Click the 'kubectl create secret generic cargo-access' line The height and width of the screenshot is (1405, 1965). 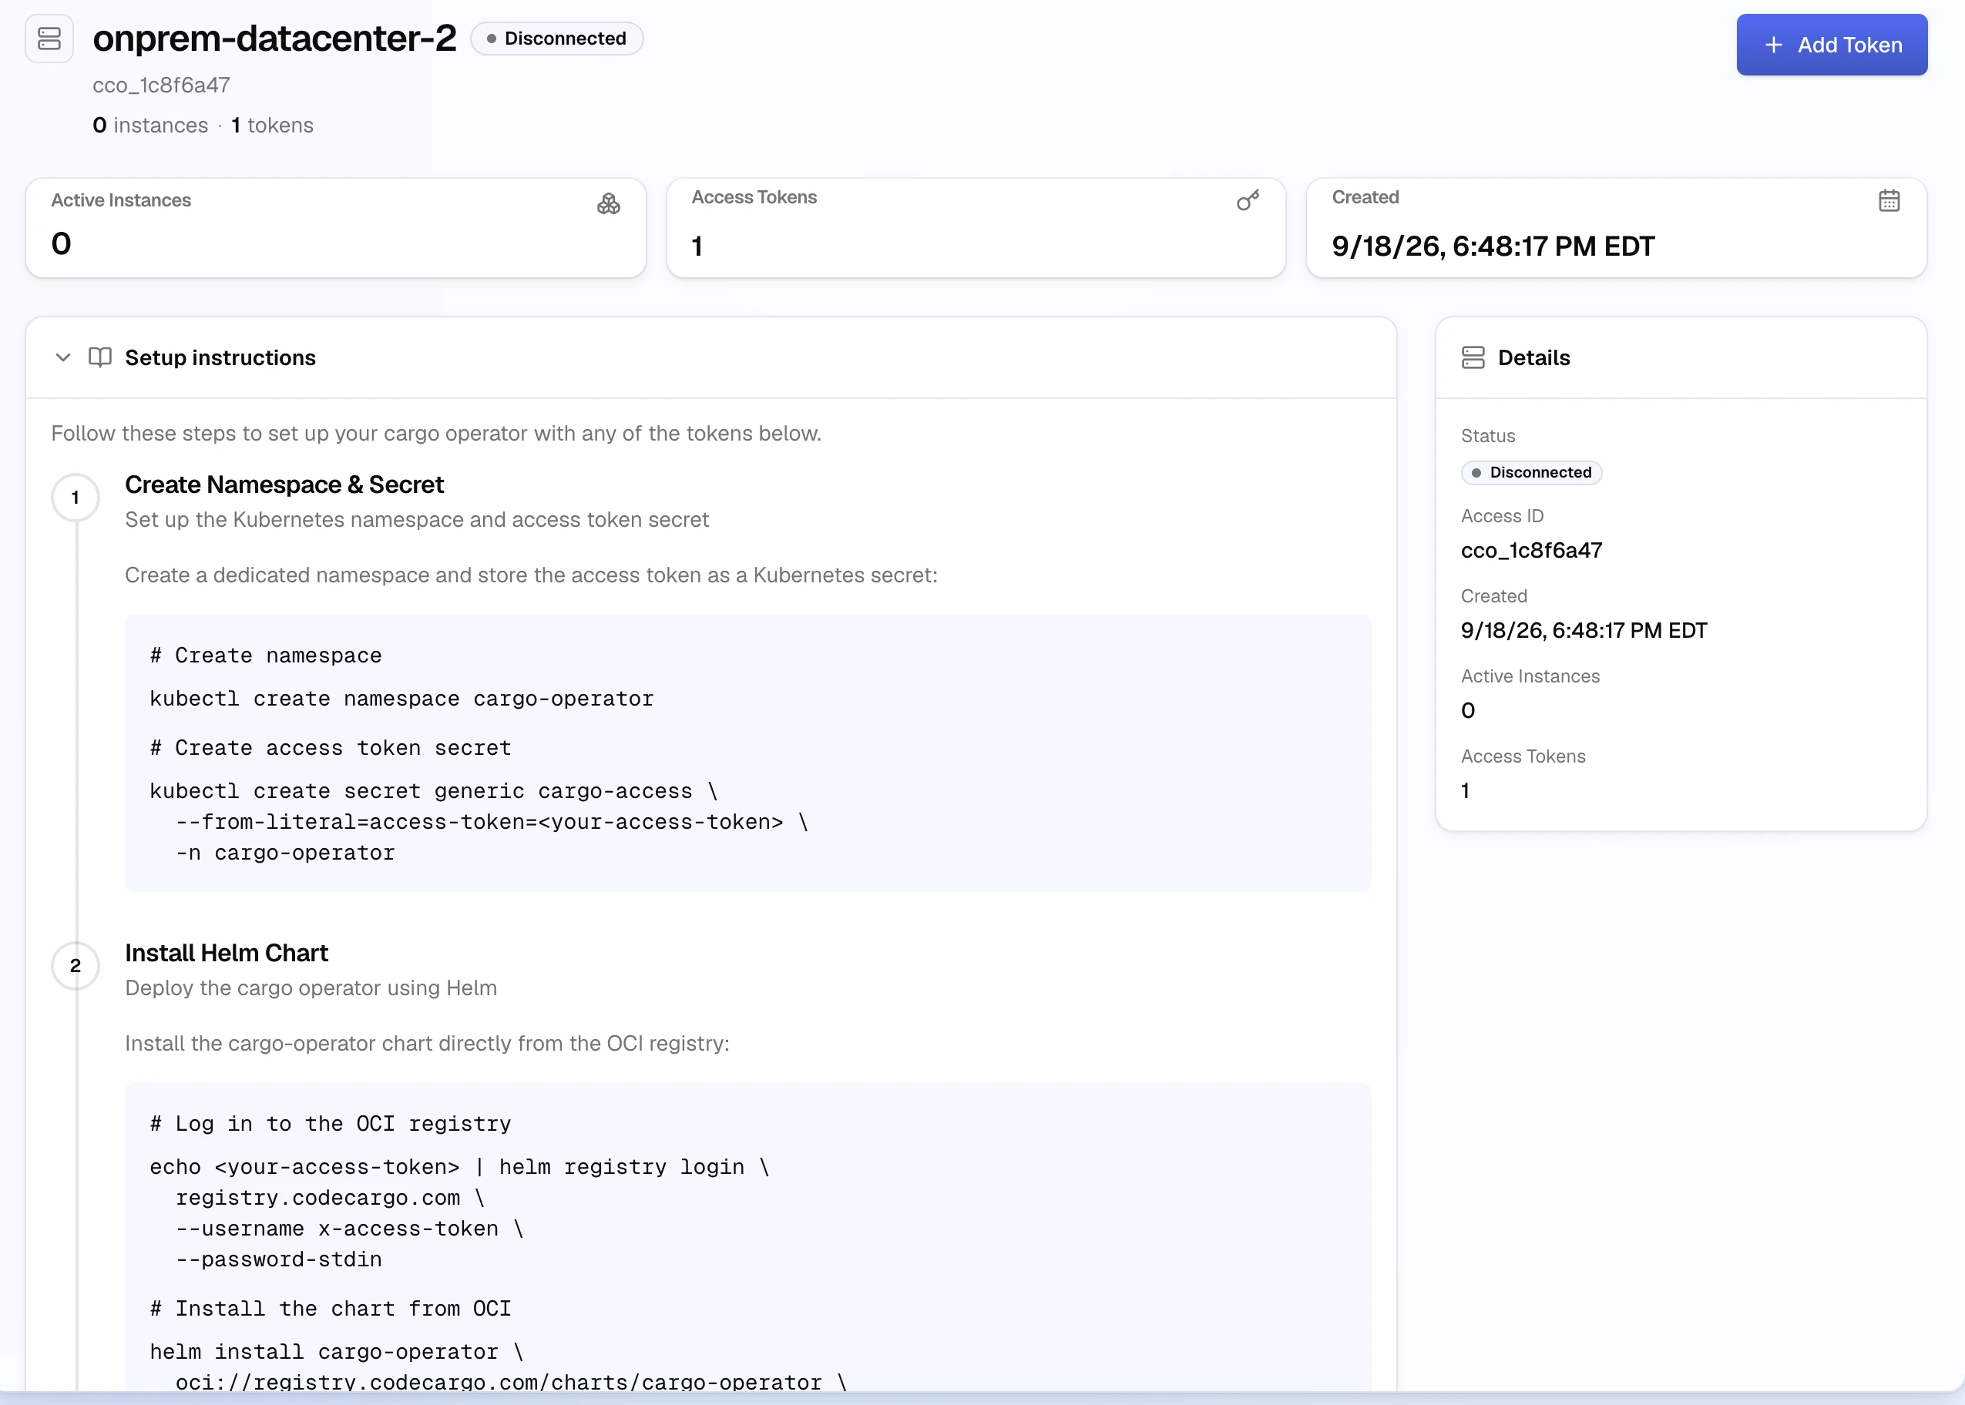[434, 791]
